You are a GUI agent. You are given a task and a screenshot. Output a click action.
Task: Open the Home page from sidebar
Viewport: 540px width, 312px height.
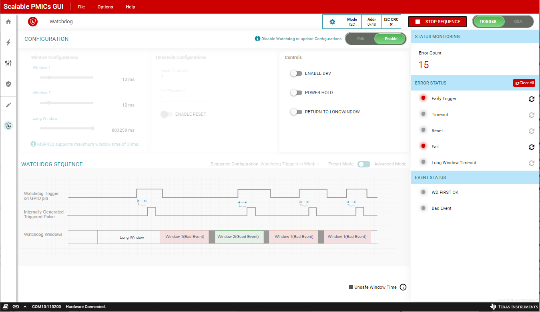click(8, 22)
